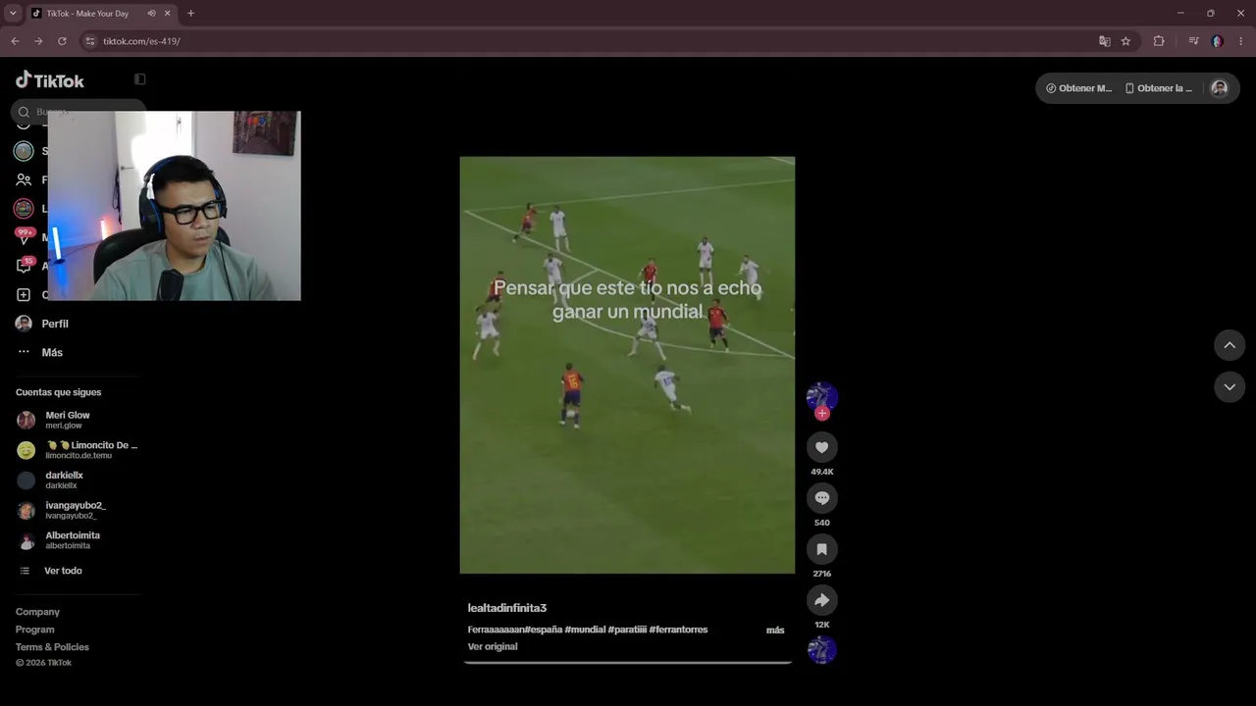Open the Limoncito De followed account
Screen dimensions: 1256x706
[78, 450]
